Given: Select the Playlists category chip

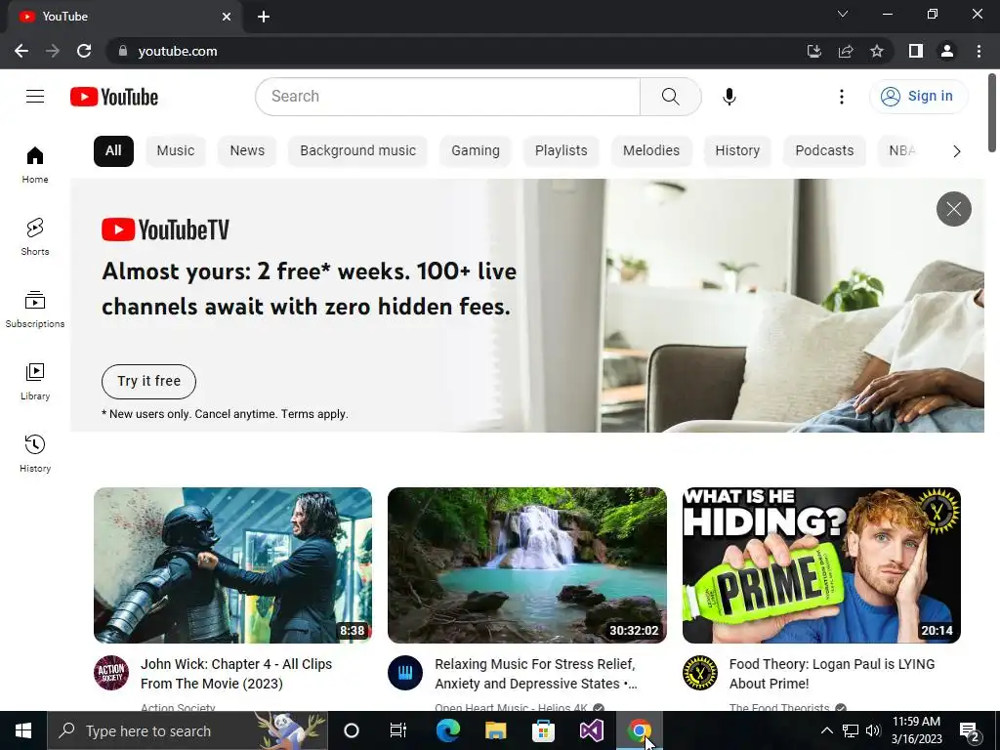Looking at the screenshot, I should tap(562, 151).
